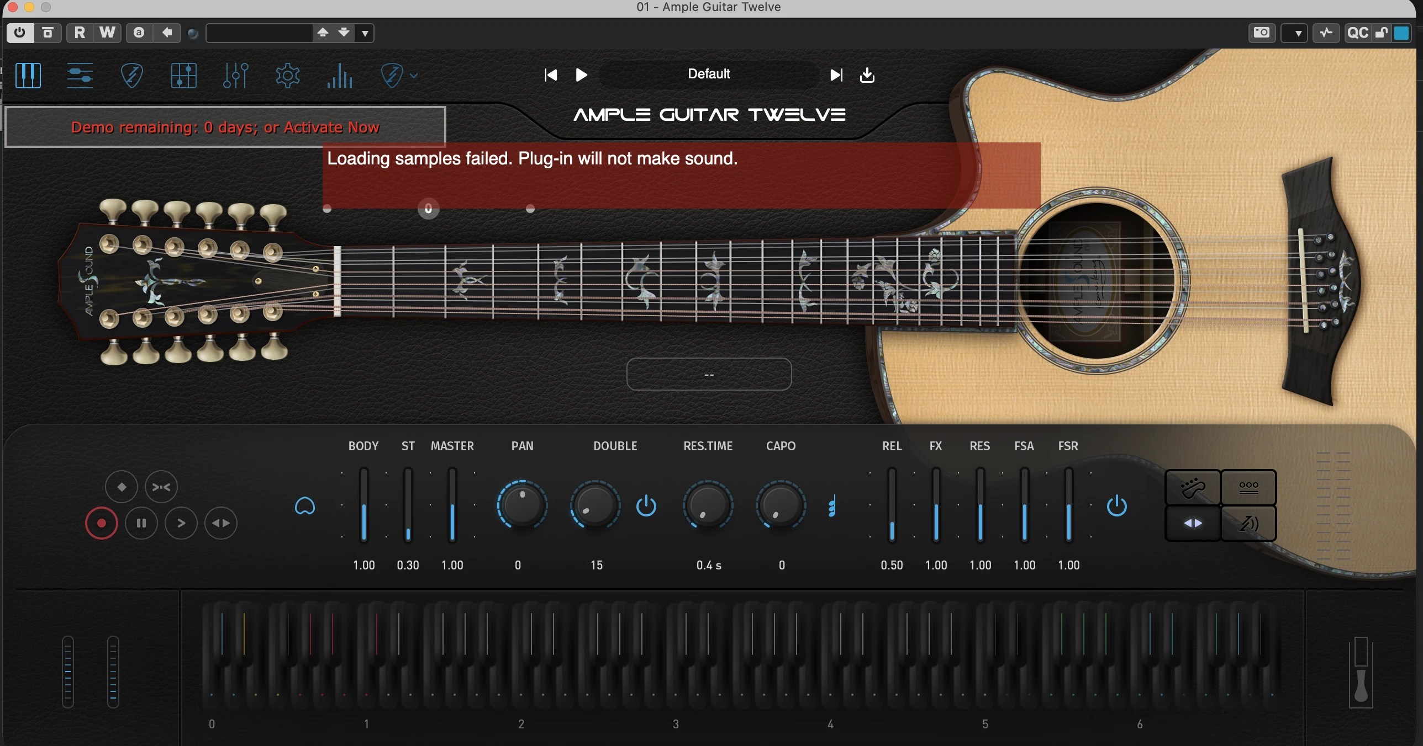Click the RES.TIME value 0.4 s
Viewport: 1423px width, 746px height.
pos(709,565)
